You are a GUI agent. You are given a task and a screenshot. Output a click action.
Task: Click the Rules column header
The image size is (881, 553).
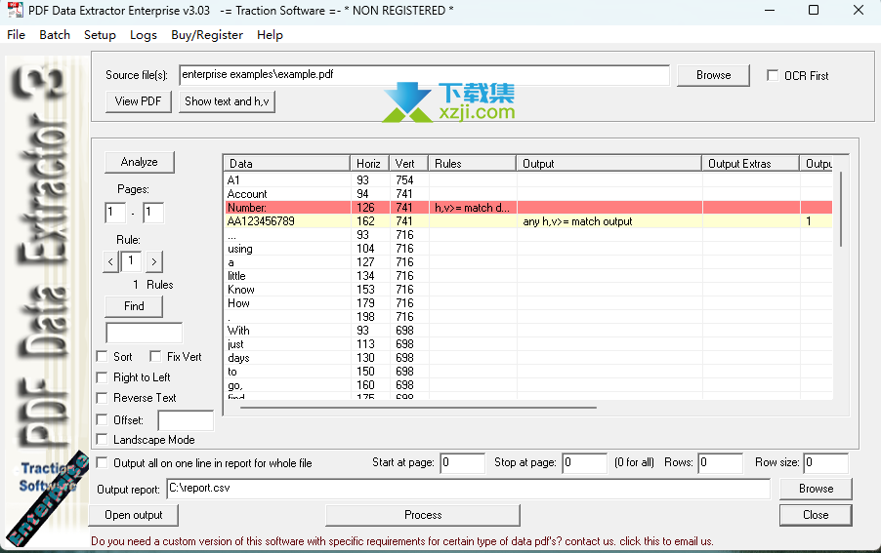tap(472, 163)
